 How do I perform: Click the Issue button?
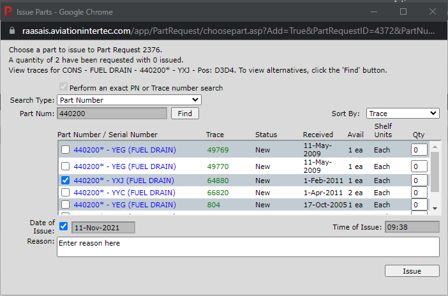coord(412,271)
